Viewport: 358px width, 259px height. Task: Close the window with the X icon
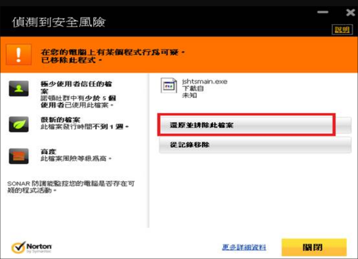pyautogui.click(x=350, y=13)
